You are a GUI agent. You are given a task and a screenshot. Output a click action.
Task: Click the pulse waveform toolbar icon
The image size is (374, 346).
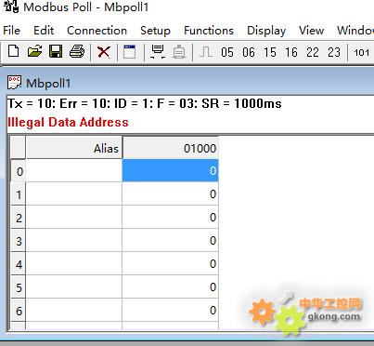206,52
